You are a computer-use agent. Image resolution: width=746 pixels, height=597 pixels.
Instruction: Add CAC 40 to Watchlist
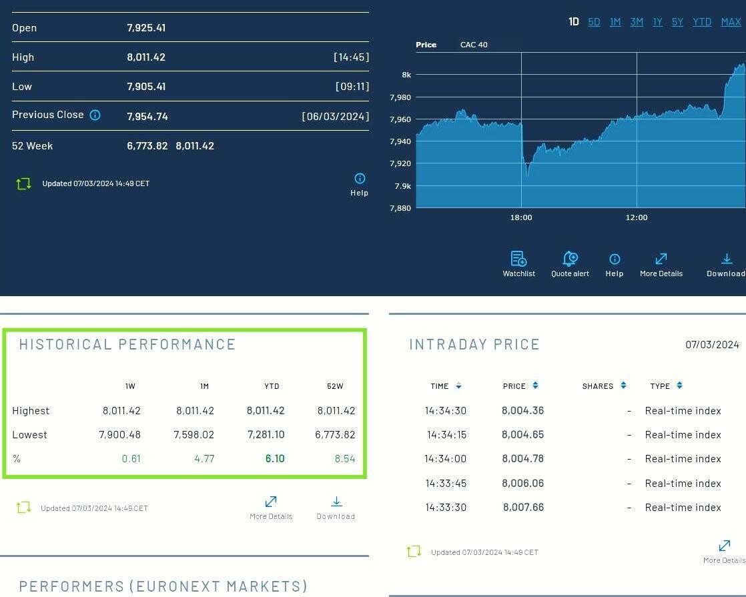pos(518,264)
